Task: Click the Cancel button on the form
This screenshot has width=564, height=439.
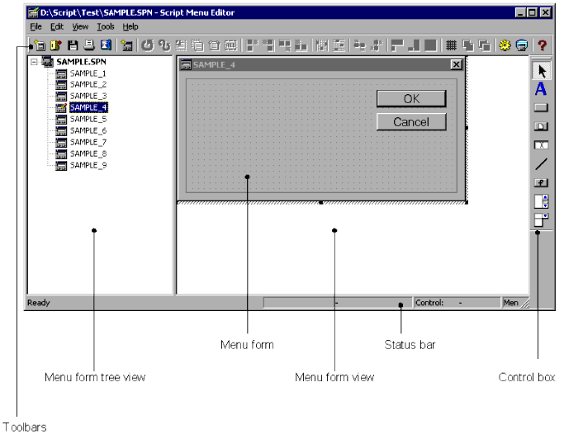Action: point(411,121)
